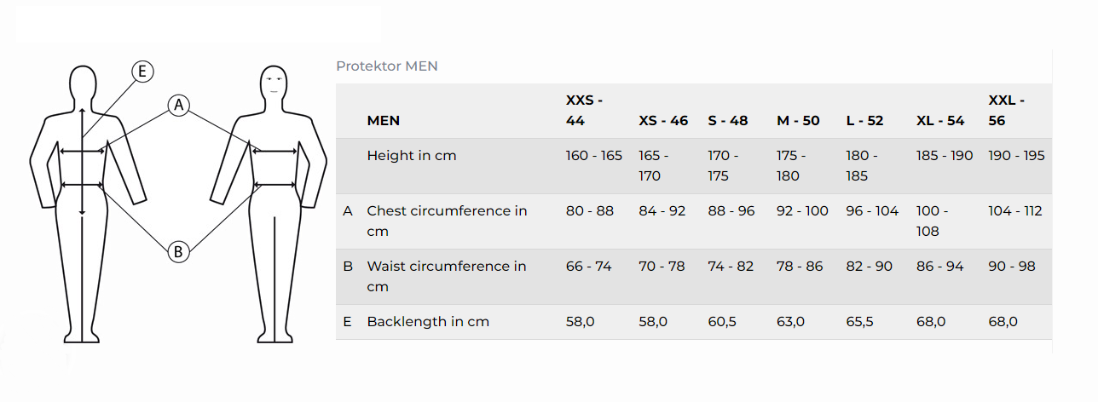Image resolution: width=1098 pixels, height=402 pixels.
Task: Click the circled E marker on diagram
Action: coord(142,72)
